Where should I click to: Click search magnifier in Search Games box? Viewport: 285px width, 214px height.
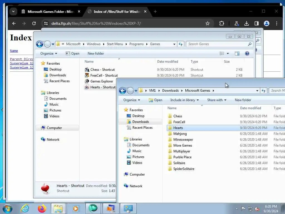250,44
